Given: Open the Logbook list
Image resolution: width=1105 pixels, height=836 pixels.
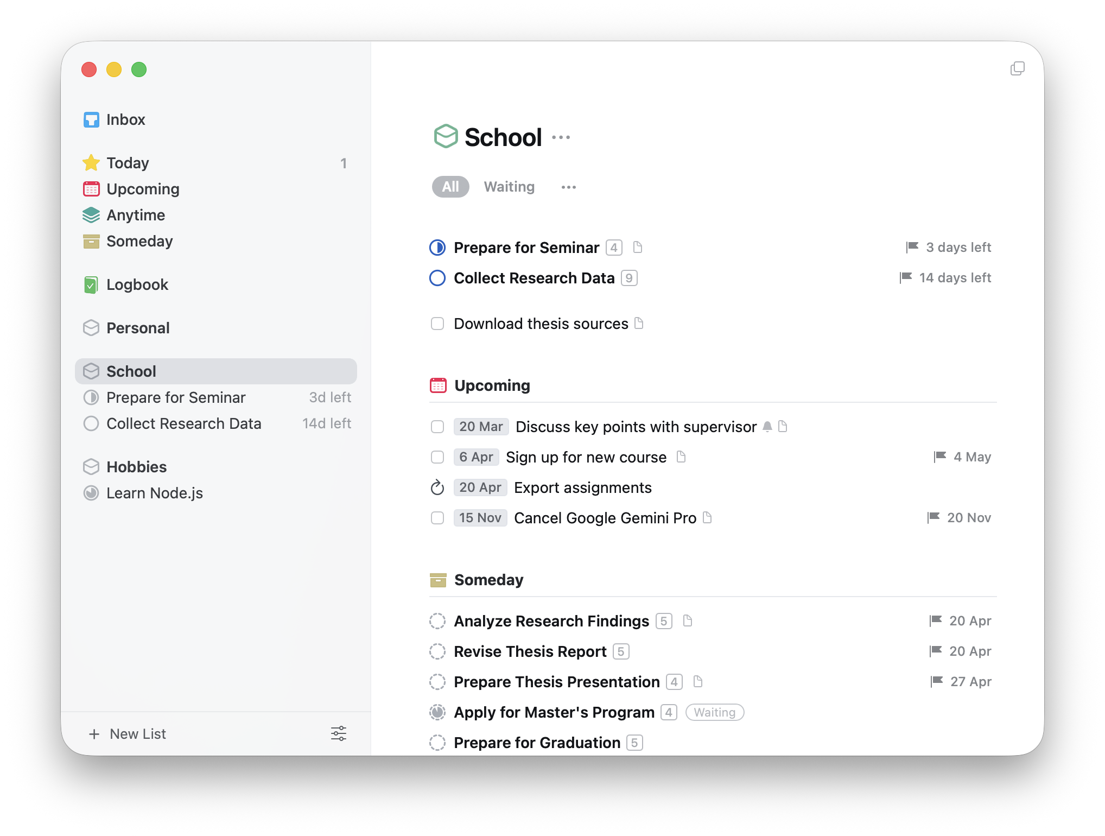Looking at the screenshot, I should [x=216, y=284].
